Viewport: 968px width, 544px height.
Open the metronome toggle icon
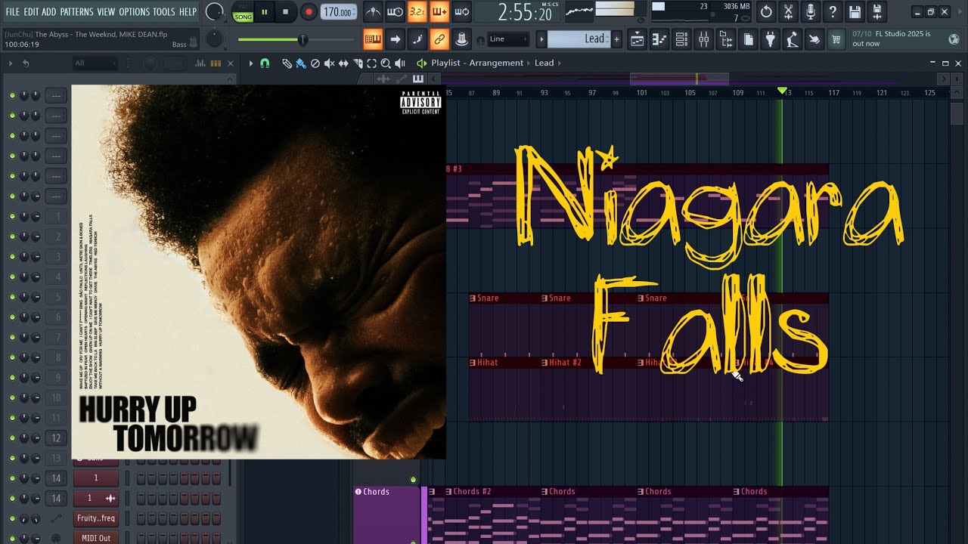(373, 12)
